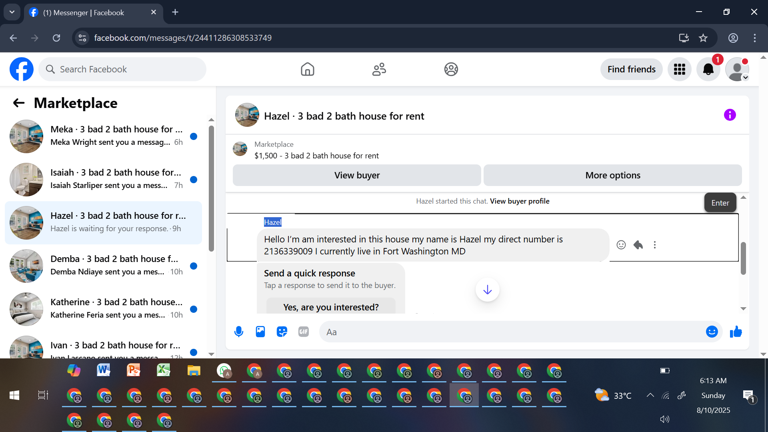Open more options for Hazel's message
Image resolution: width=768 pixels, height=432 pixels.
[655, 245]
